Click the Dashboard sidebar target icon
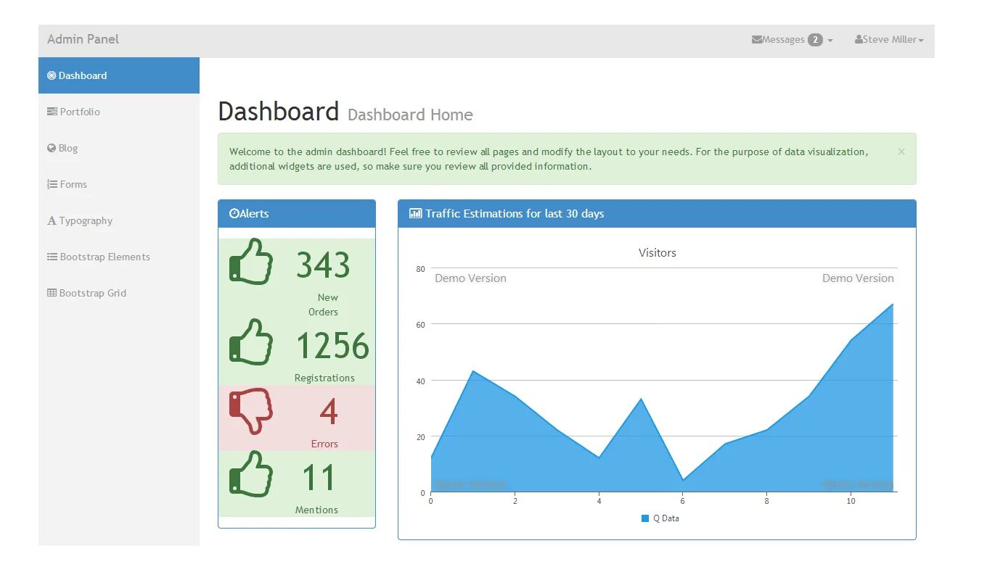This screenshot has width=987, height=580. coord(52,75)
